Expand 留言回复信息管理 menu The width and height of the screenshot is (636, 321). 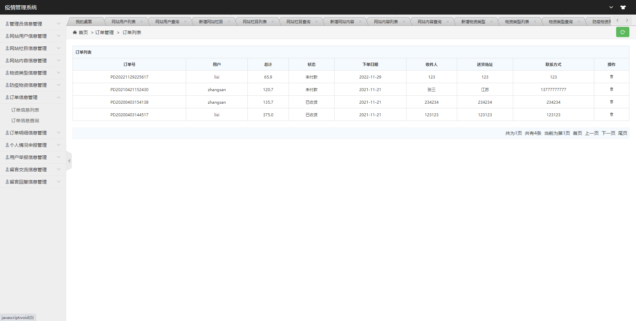pos(33,182)
